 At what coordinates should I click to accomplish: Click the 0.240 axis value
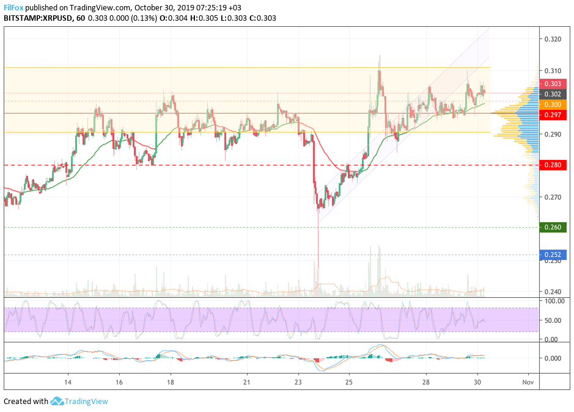(553, 292)
